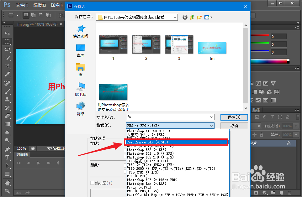
Task: Select the Zoom tool
Action: [x=7, y=191]
